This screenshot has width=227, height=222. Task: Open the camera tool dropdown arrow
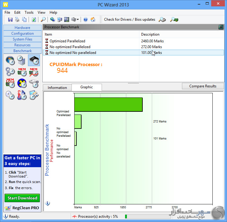[x=78, y=19]
